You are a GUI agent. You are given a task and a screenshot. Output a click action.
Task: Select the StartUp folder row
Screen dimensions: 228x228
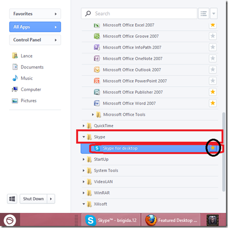click(150, 159)
